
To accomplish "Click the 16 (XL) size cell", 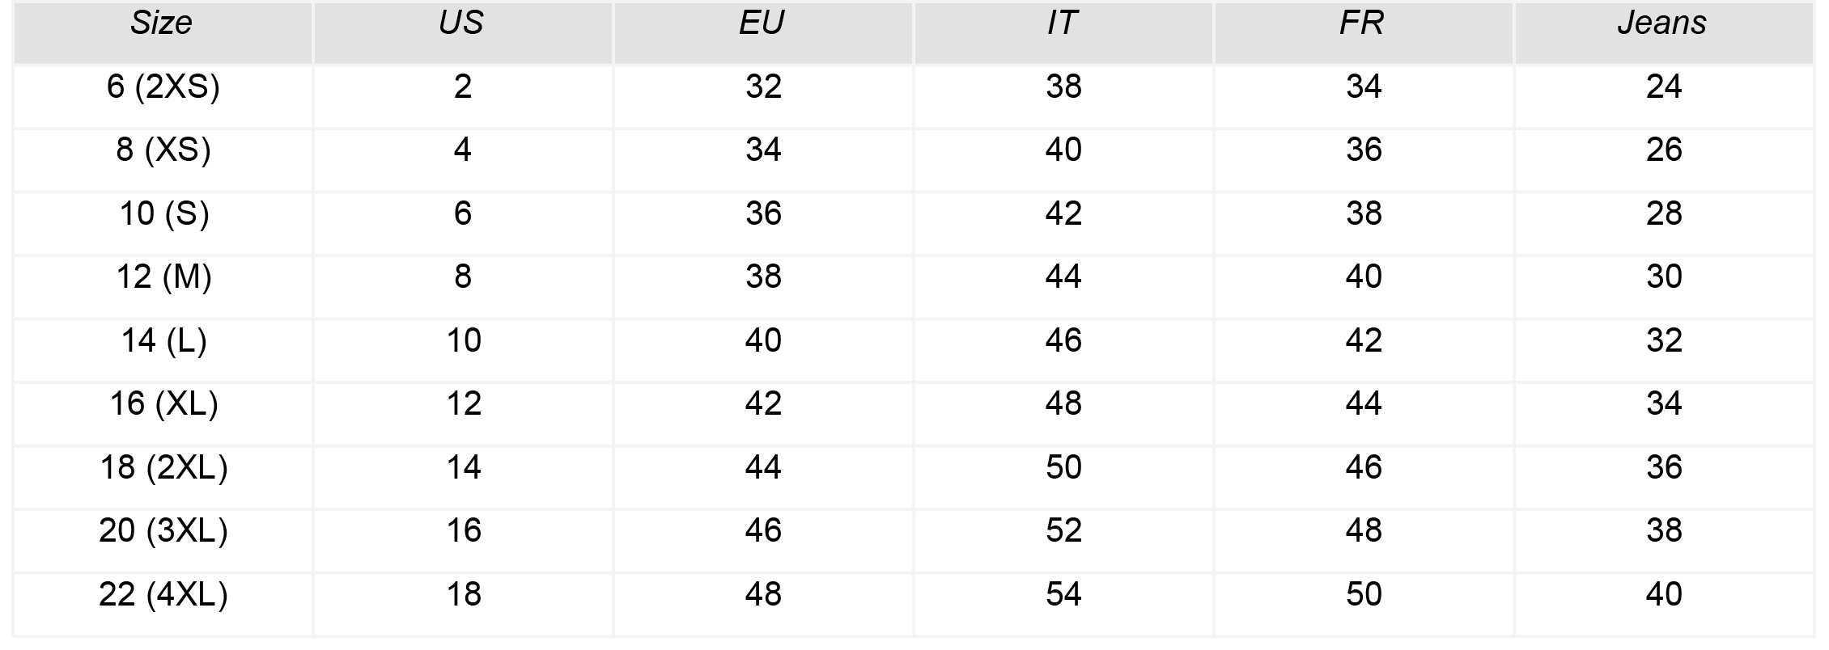I will coord(163,414).
